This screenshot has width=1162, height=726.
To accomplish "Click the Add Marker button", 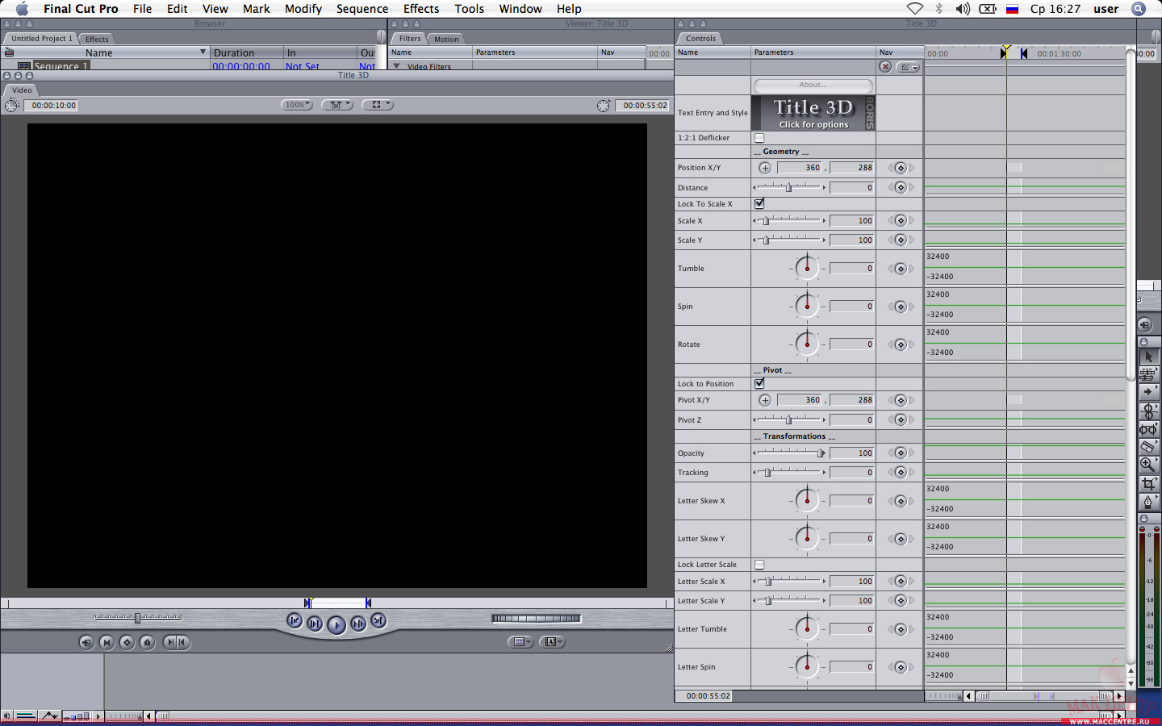I will (147, 642).
